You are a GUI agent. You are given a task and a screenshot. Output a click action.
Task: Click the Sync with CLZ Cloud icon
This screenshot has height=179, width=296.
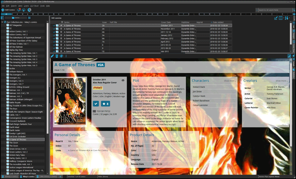pos(19,10)
